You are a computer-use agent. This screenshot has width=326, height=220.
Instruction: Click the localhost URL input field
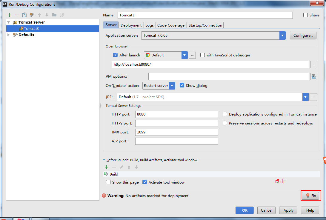tap(210, 64)
